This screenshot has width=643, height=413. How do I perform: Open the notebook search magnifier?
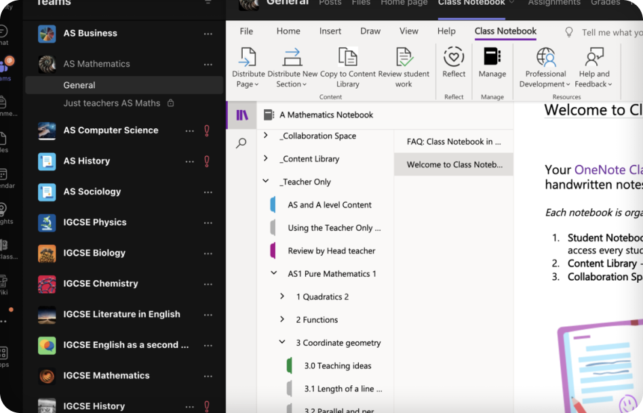[x=241, y=142]
